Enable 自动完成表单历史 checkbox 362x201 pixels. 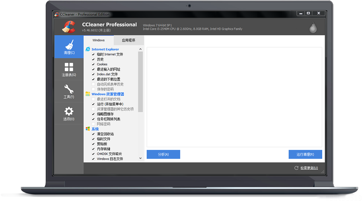[x=93, y=84]
